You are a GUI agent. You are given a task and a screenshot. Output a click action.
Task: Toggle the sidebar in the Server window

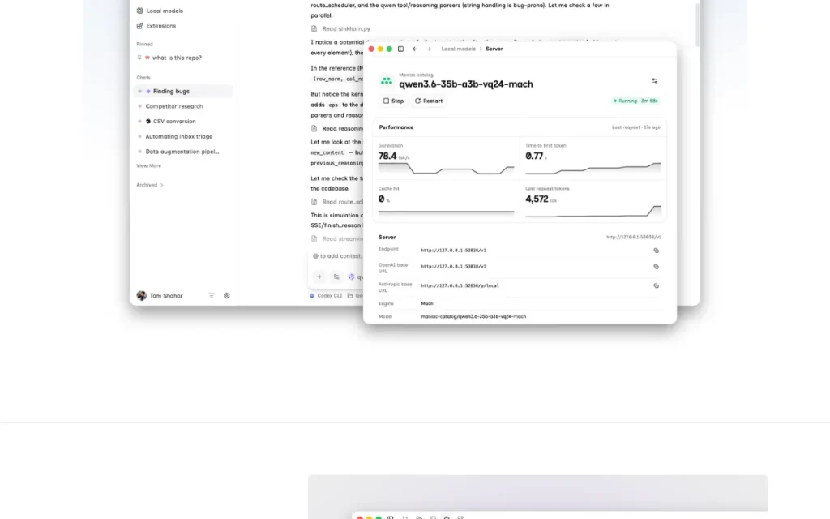click(400, 49)
